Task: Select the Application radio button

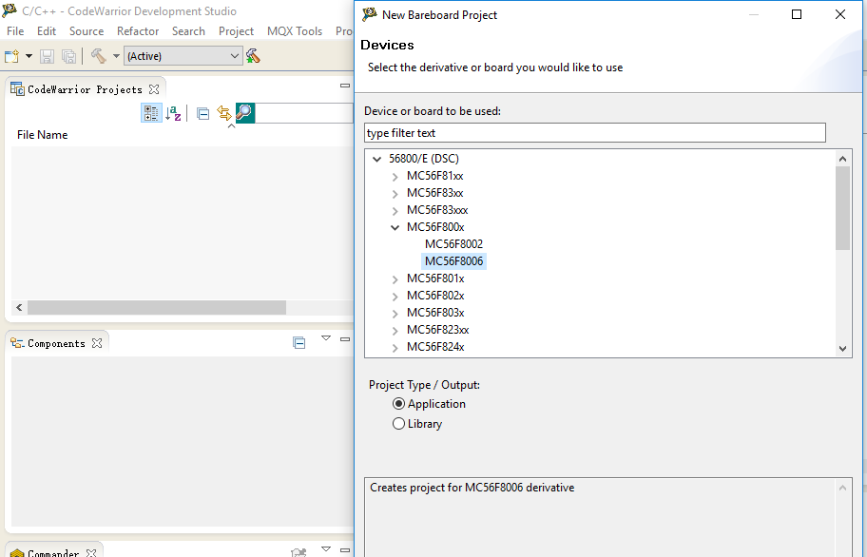Action: tap(398, 404)
